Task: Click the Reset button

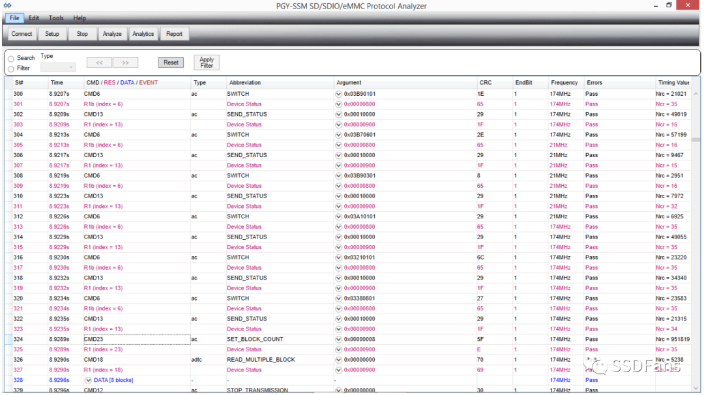Action: pos(171,63)
